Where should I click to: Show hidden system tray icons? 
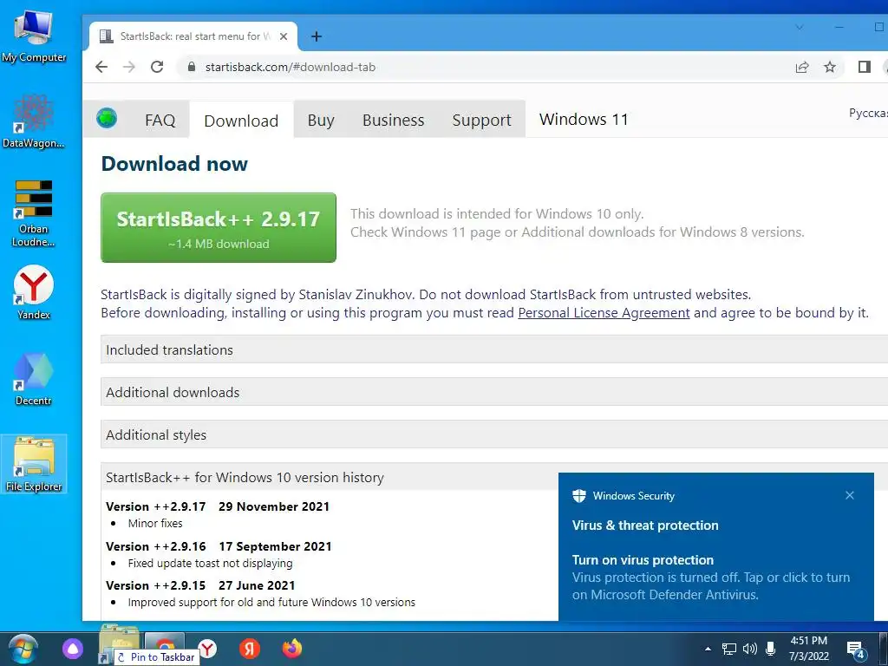(x=708, y=649)
